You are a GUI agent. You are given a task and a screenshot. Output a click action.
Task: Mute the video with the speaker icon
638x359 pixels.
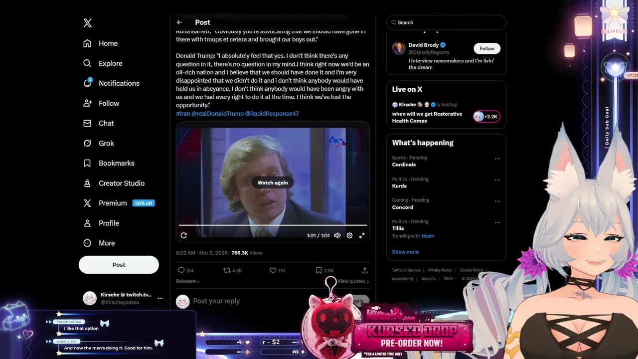click(337, 235)
